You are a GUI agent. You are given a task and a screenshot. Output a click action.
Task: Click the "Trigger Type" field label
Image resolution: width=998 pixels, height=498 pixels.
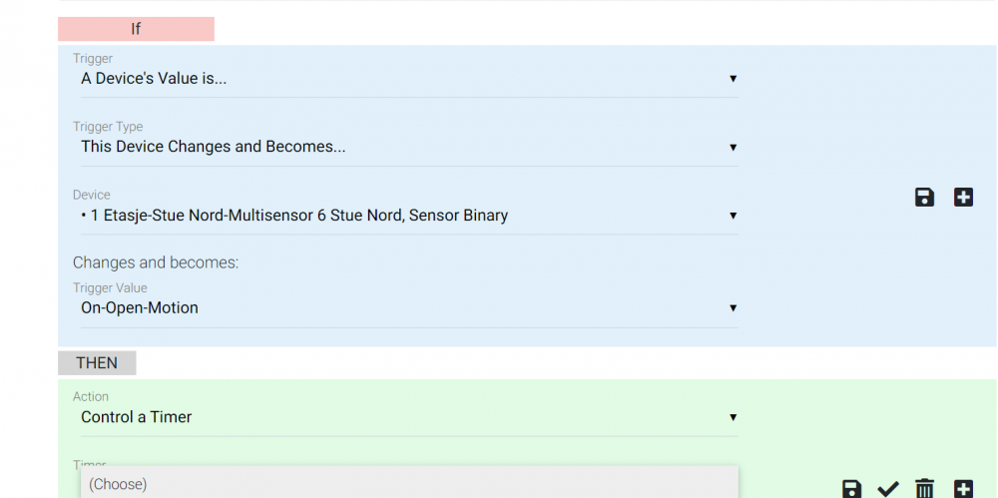tap(108, 127)
